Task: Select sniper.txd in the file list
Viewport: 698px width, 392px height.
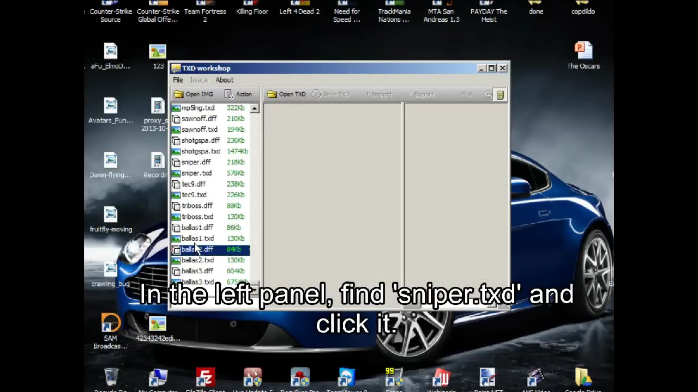Action: pos(210,173)
